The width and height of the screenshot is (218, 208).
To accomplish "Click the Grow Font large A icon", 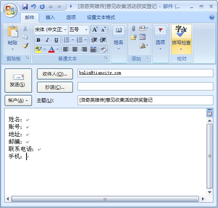I will tap(95, 29).
